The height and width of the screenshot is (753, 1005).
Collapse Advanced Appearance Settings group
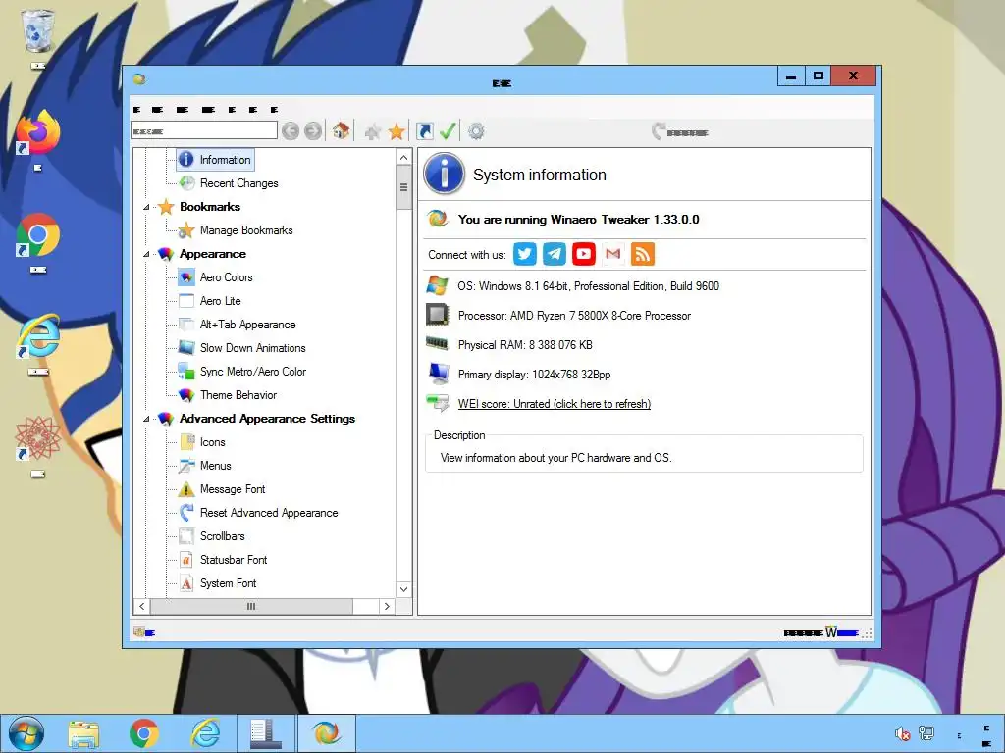(x=146, y=419)
